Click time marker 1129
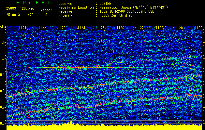205x130 pixels. click(179, 28)
